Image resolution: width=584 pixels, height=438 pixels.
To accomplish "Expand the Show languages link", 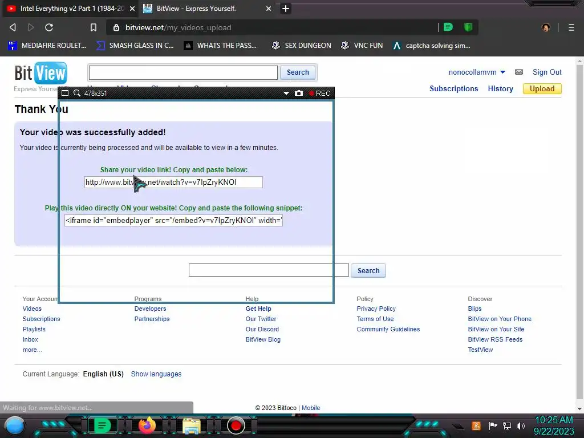I will (x=156, y=374).
